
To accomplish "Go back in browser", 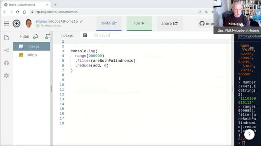I will [4, 12].
